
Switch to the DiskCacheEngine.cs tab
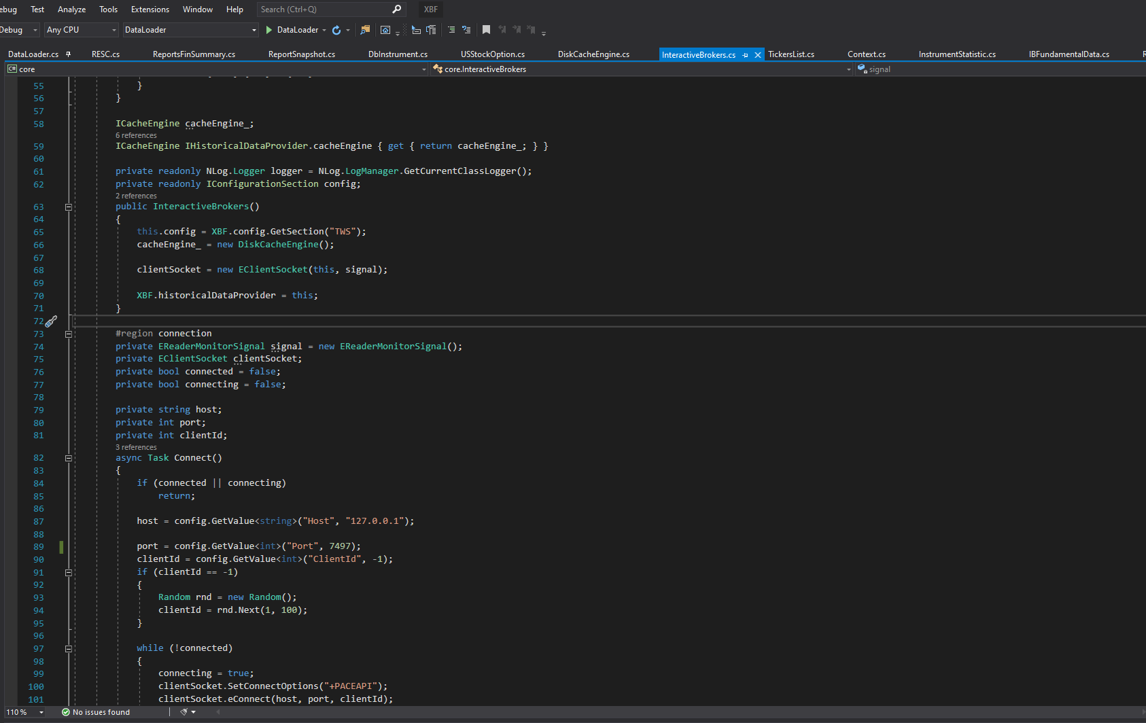[x=593, y=54]
